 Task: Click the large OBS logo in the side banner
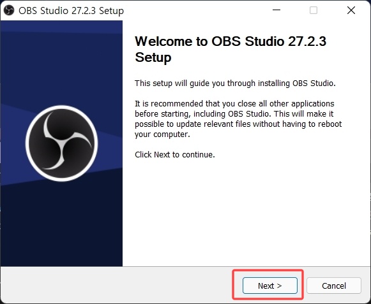point(61,143)
